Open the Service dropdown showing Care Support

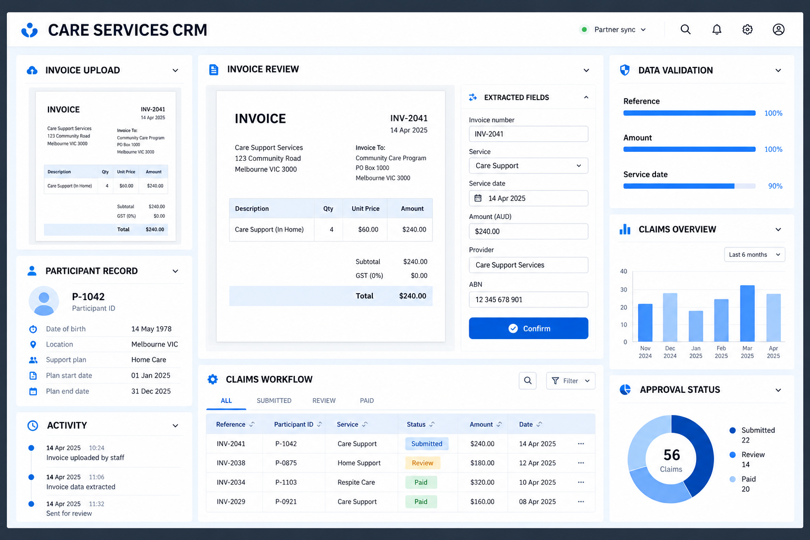coord(528,166)
